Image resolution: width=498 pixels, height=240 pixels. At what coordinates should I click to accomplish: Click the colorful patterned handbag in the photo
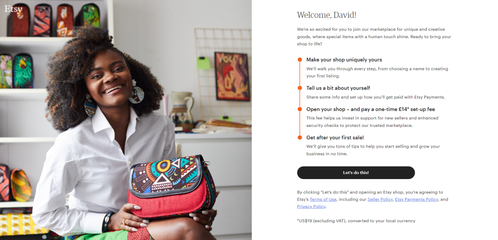tap(171, 186)
